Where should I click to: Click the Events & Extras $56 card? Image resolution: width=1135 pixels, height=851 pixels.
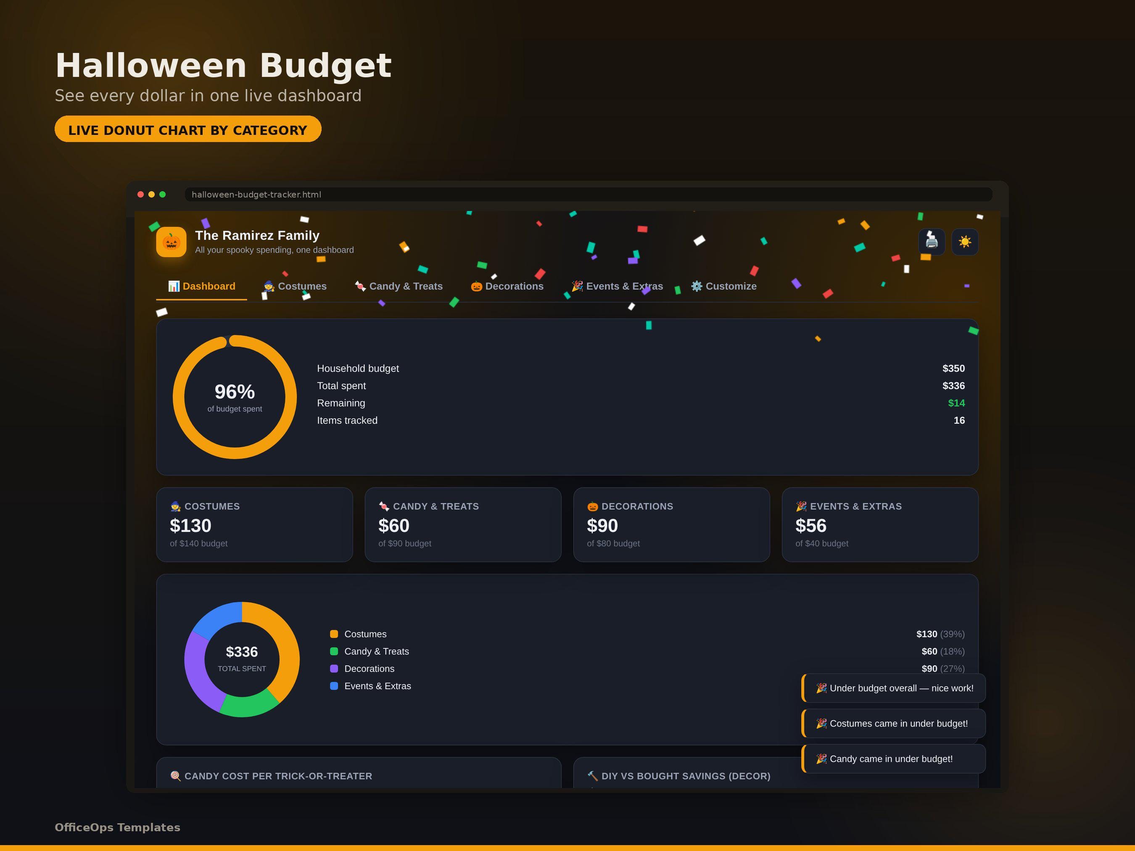coord(880,525)
